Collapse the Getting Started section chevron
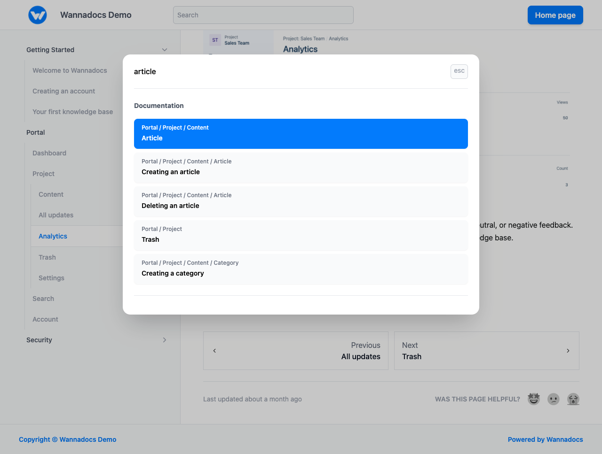The image size is (602, 454). coord(165,50)
